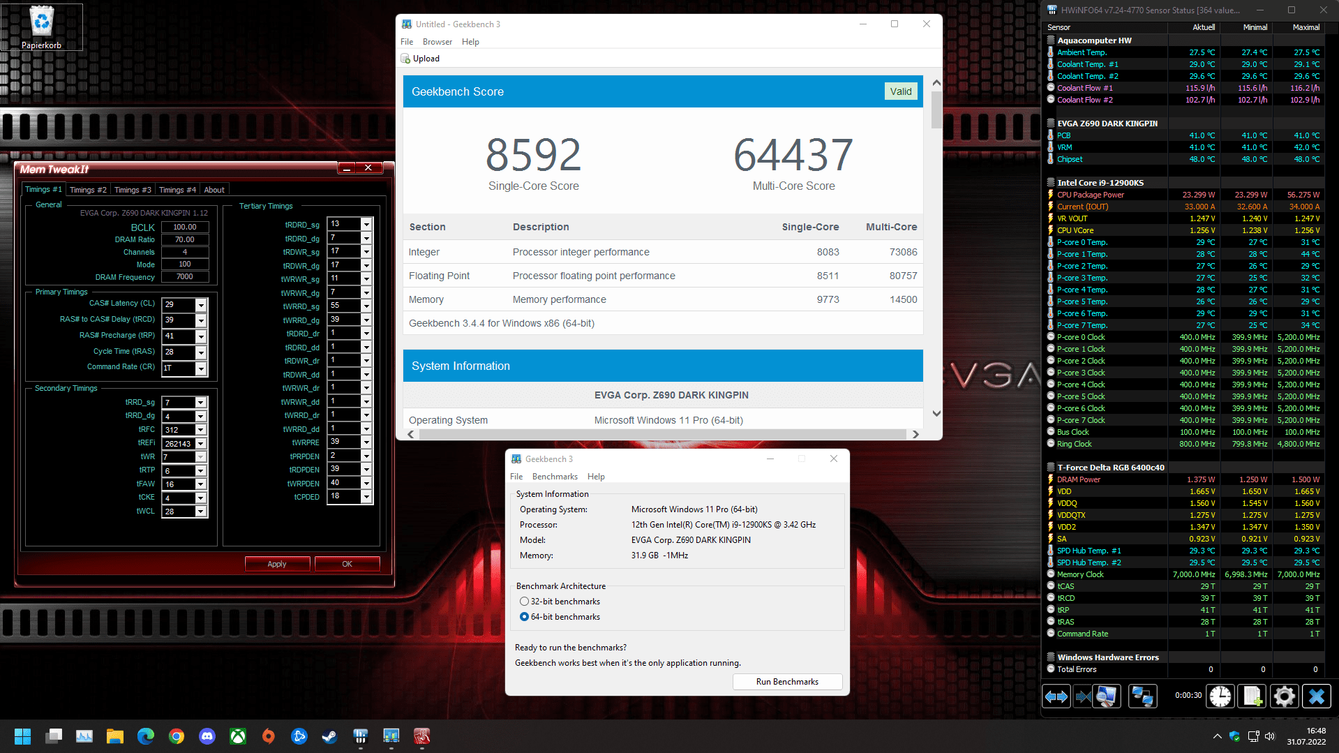Open Windows Start menu
1339x753 pixels.
pos(23,736)
